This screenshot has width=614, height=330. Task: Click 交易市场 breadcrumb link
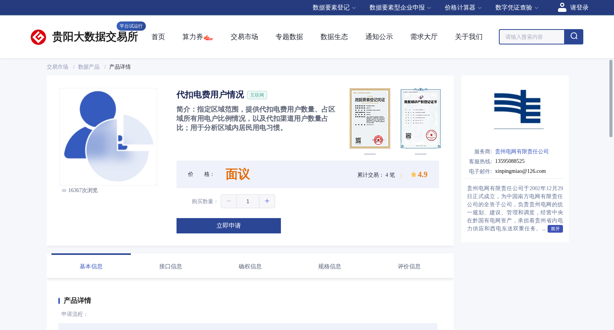point(58,67)
